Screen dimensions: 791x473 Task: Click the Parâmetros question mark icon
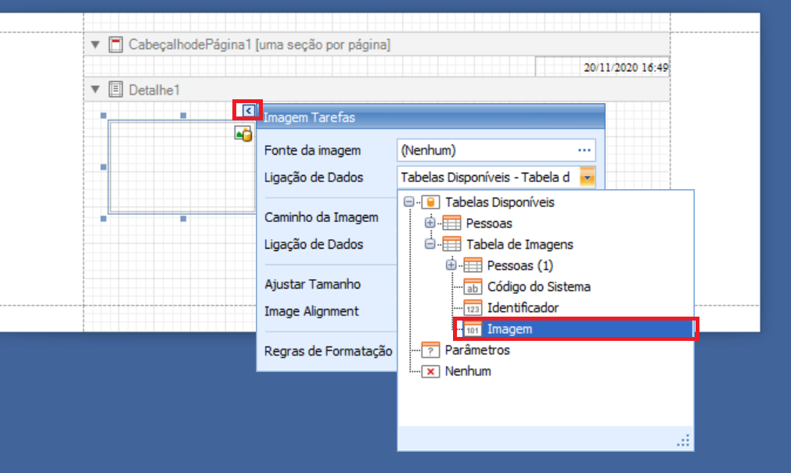(430, 350)
